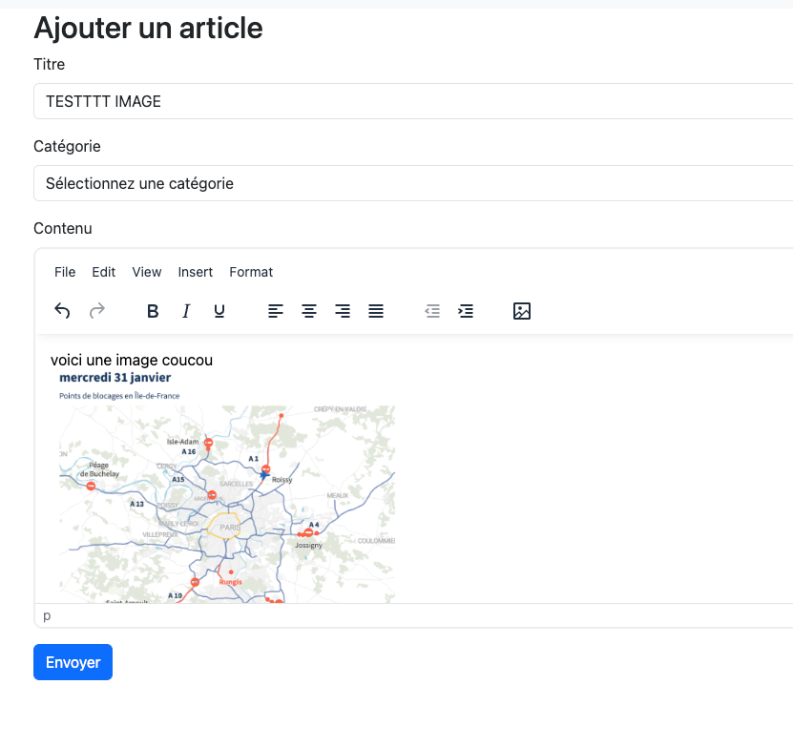Image resolution: width=793 pixels, height=747 pixels.
Task: Click the 'Catégorie' field label
Action: [67, 146]
